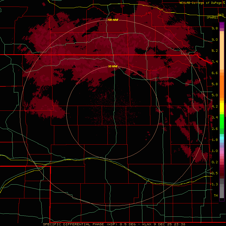Click the bright green band of color bar
The image size is (226, 226).
(x=222, y=121)
